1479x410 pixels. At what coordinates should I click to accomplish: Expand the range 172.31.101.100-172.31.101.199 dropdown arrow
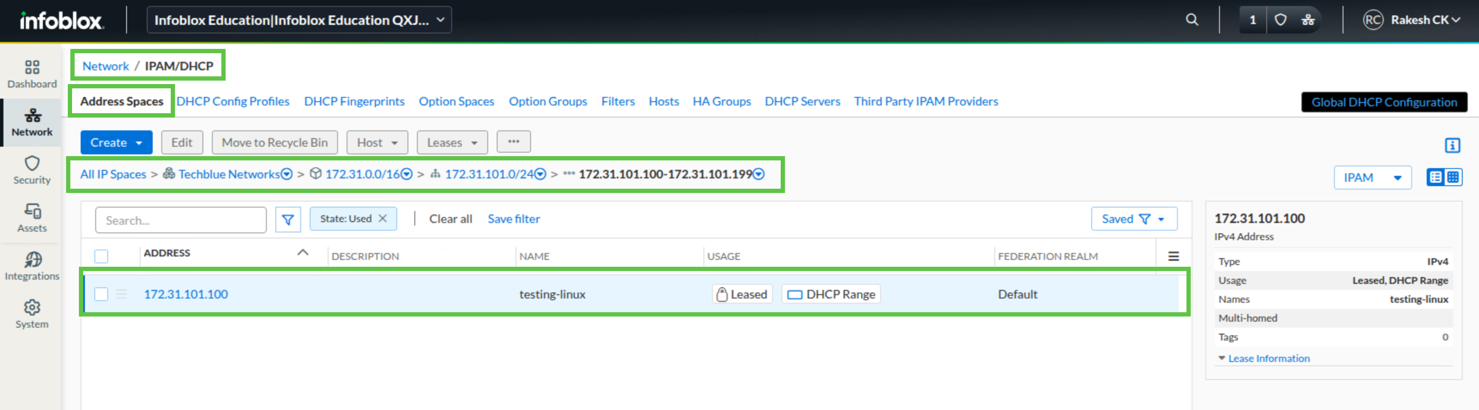click(x=758, y=174)
